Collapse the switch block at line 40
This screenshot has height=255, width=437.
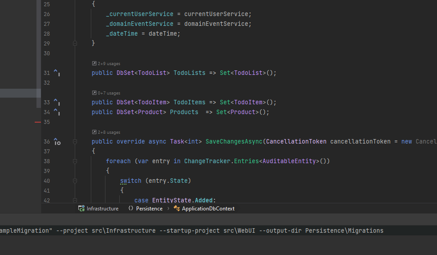click(x=75, y=181)
